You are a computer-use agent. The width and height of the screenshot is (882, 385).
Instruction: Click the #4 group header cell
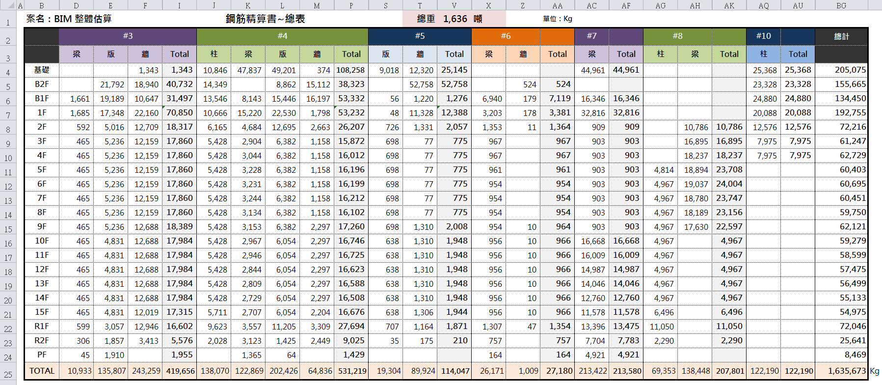(x=282, y=36)
